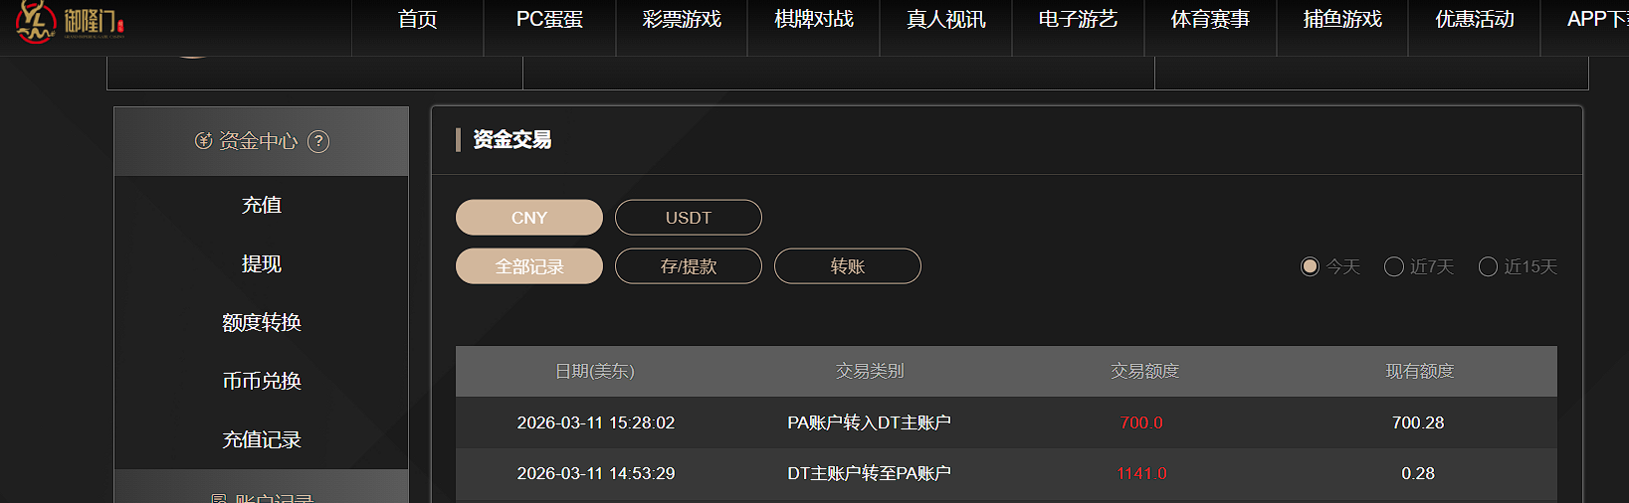1629x503 pixels.
Task: Select the 今天 radio button
Action: [x=1310, y=266]
